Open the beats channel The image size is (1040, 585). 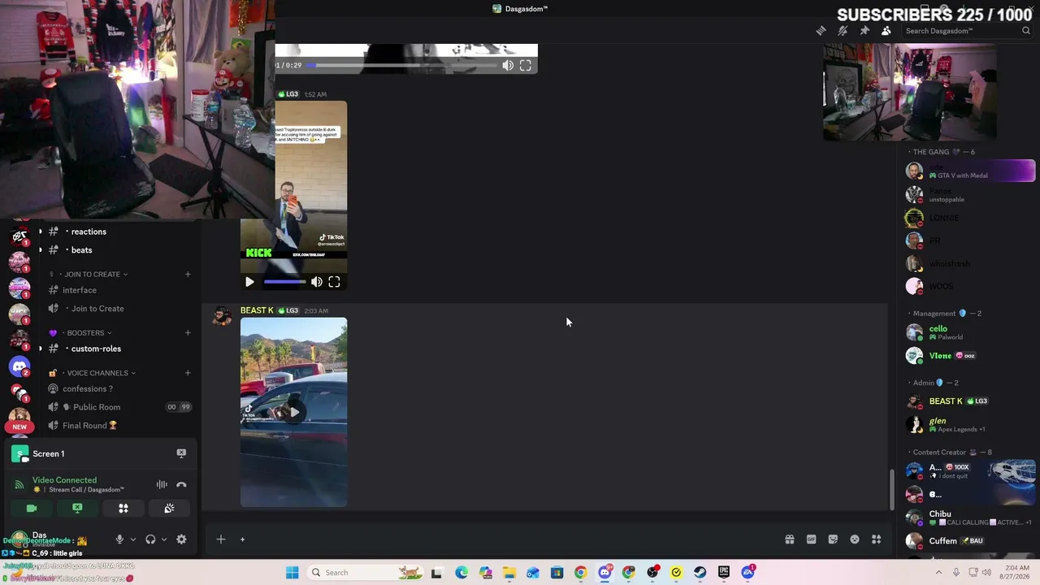click(x=119, y=250)
